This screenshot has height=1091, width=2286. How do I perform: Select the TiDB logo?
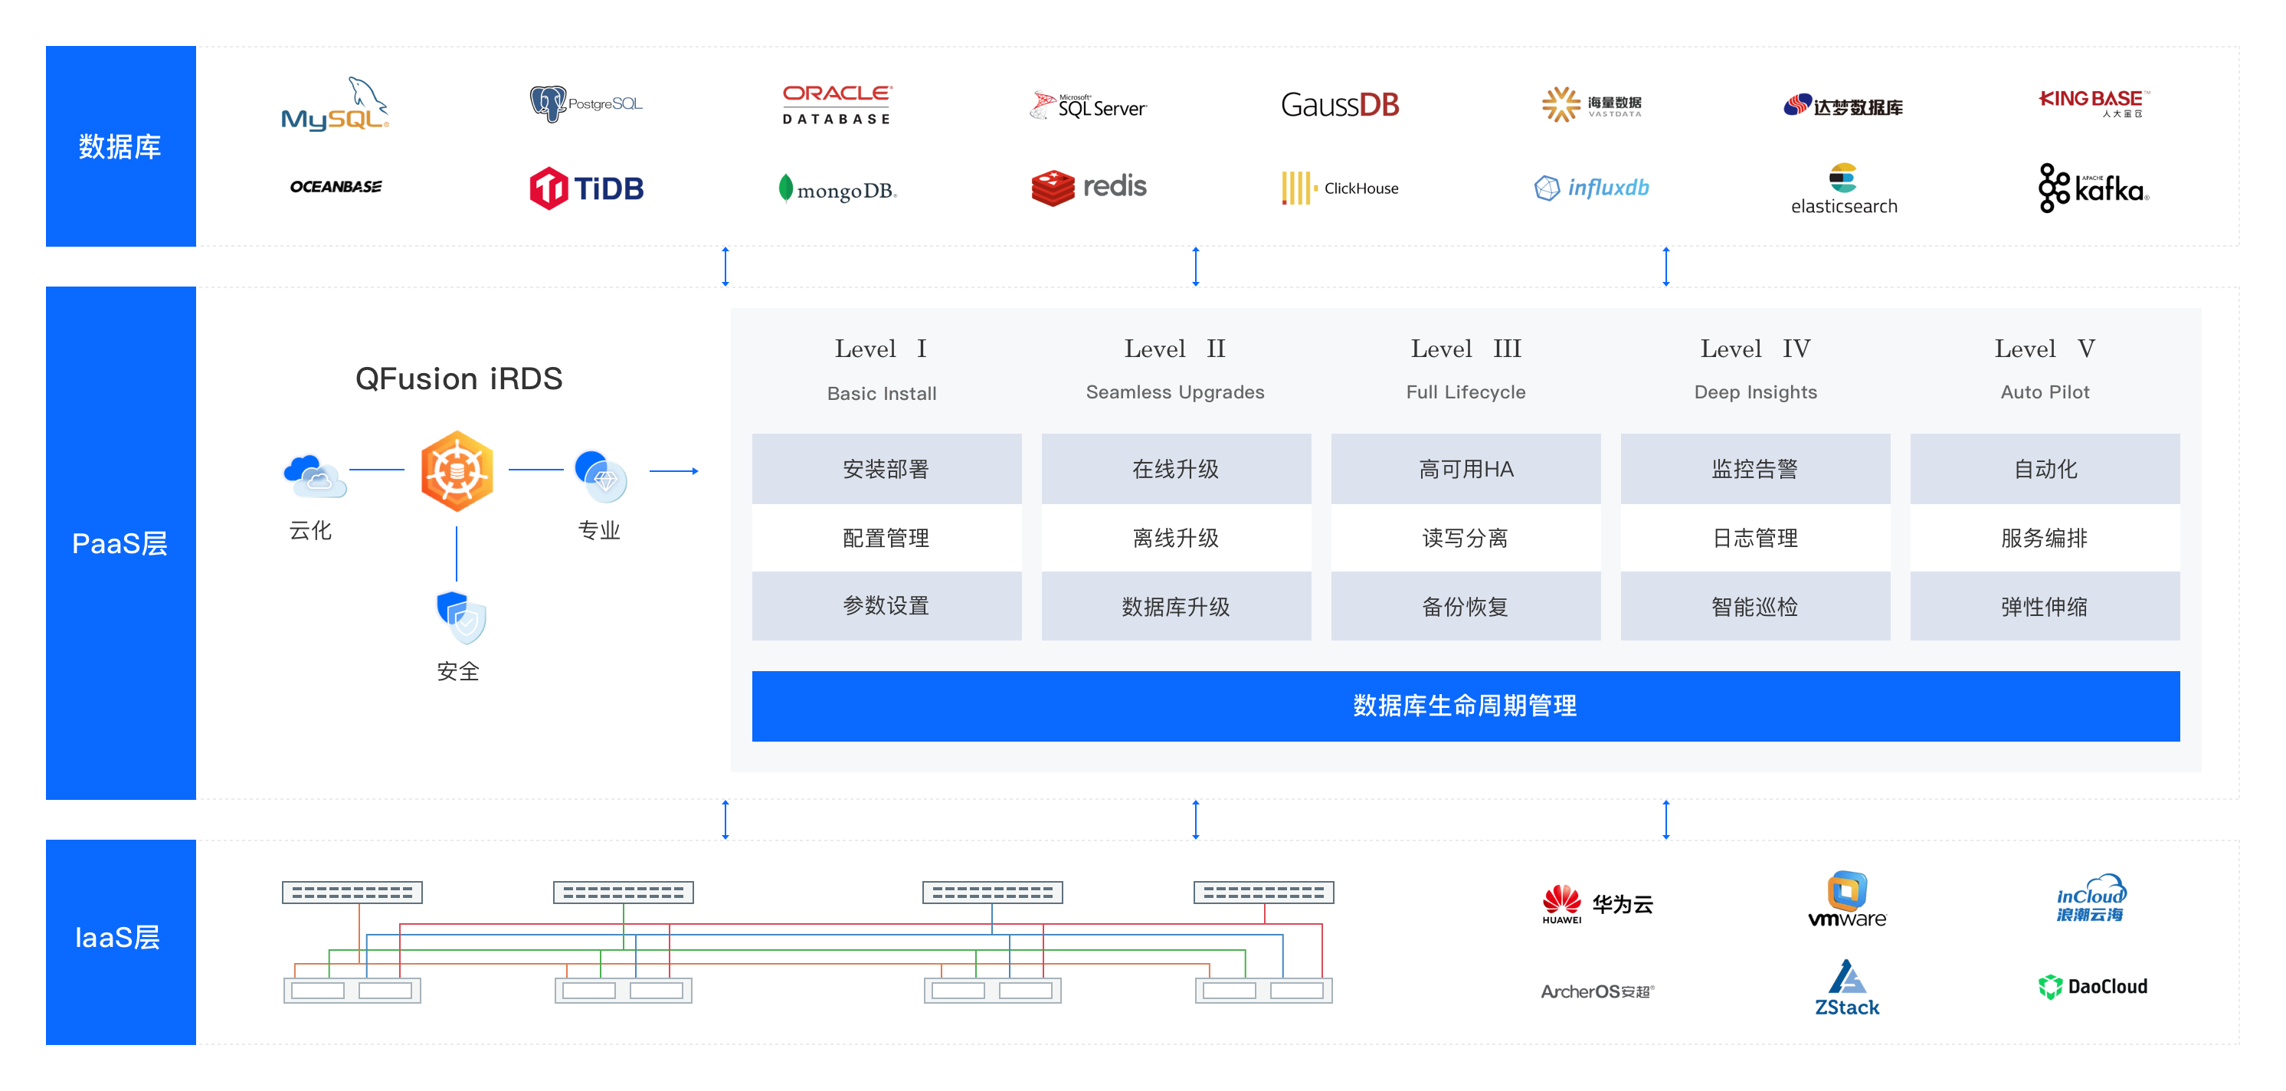(x=586, y=188)
